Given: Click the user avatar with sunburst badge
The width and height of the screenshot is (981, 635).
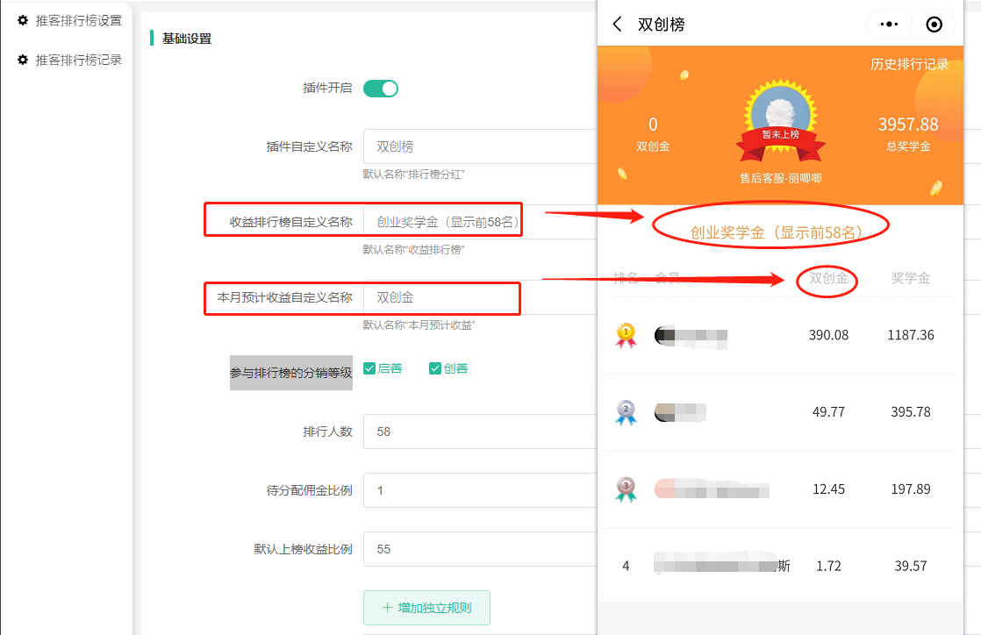Looking at the screenshot, I should 781,116.
